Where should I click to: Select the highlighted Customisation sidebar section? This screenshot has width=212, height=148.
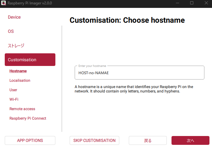click(30, 60)
